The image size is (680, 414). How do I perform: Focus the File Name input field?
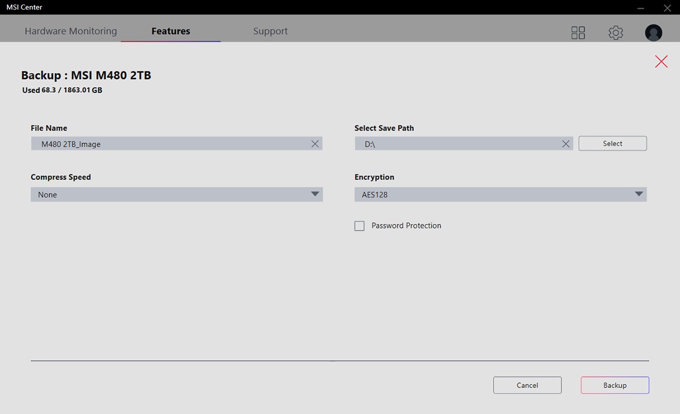(x=170, y=144)
